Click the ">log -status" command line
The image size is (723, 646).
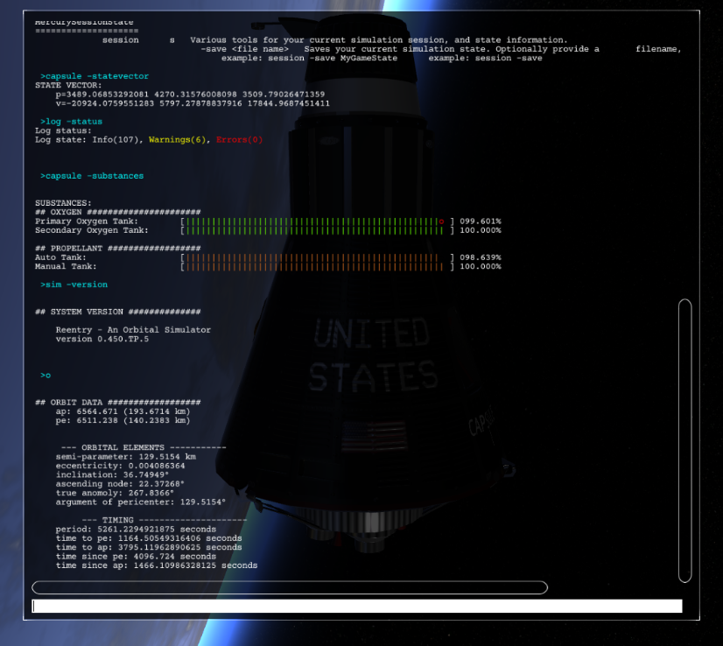(71, 122)
